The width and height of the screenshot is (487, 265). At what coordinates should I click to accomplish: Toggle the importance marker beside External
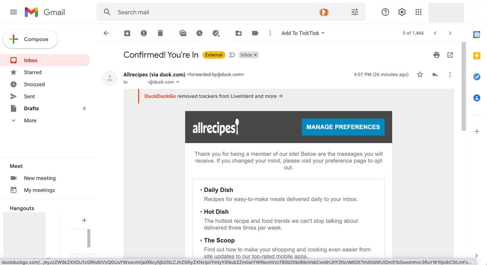tap(232, 55)
